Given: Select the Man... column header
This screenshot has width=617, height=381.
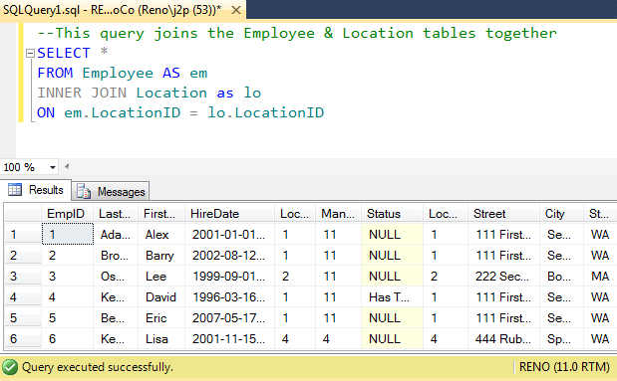Looking at the screenshot, I should click(x=339, y=214).
